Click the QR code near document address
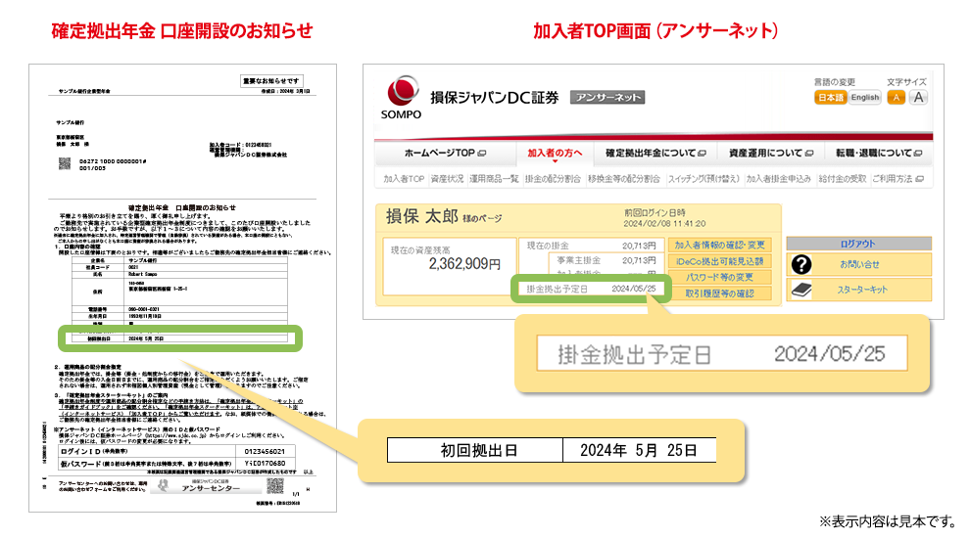Viewport: 970px width, 539px height. (65, 163)
